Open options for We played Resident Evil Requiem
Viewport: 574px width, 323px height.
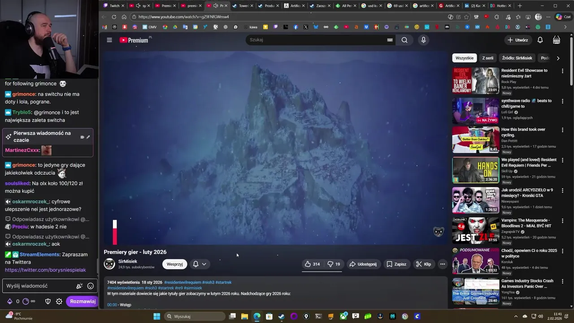(x=562, y=160)
